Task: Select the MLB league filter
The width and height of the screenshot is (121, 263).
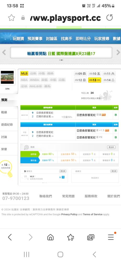Action: [24, 73]
